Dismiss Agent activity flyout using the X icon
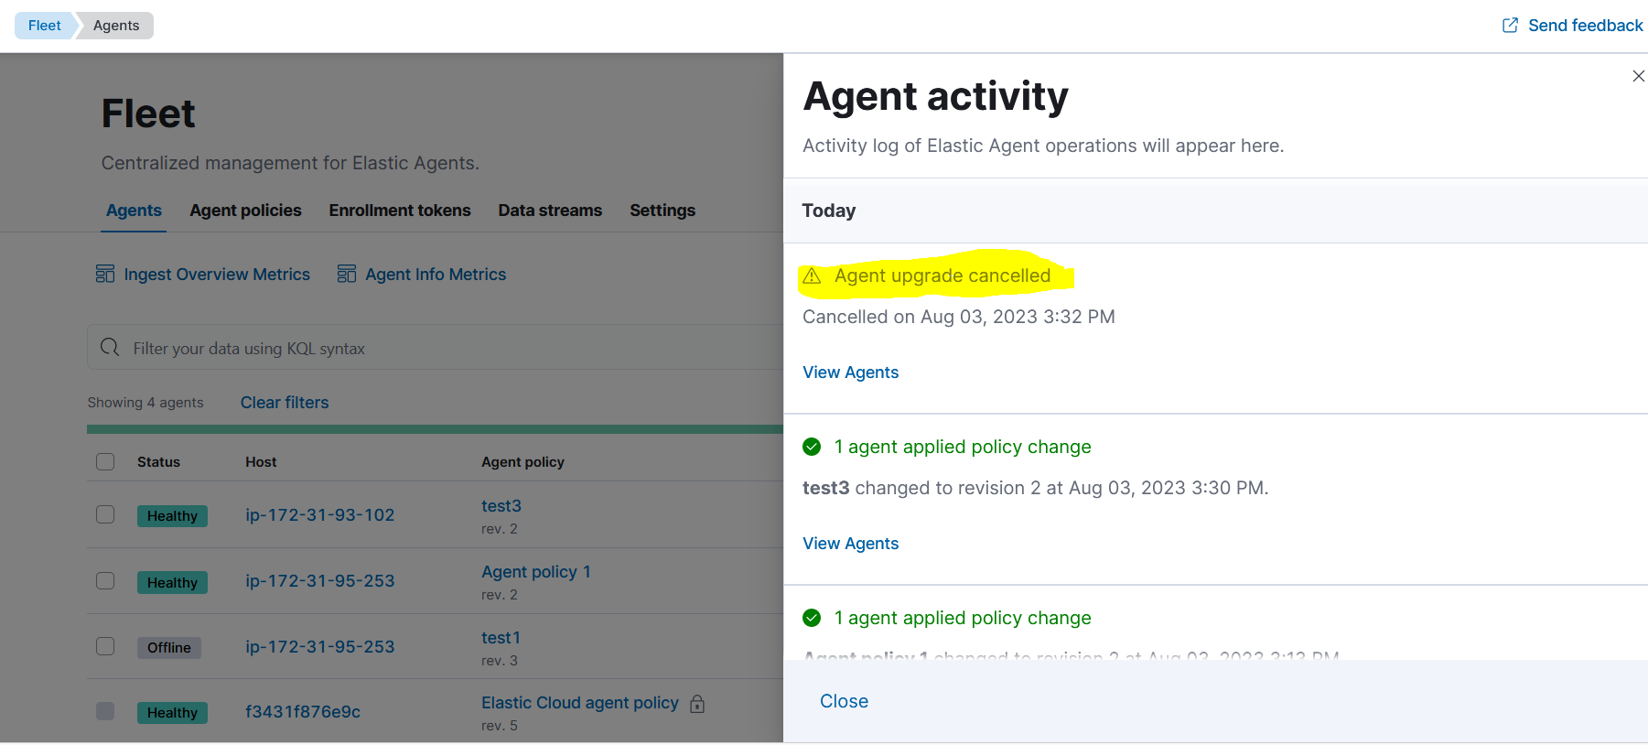This screenshot has width=1648, height=745. coord(1637,76)
